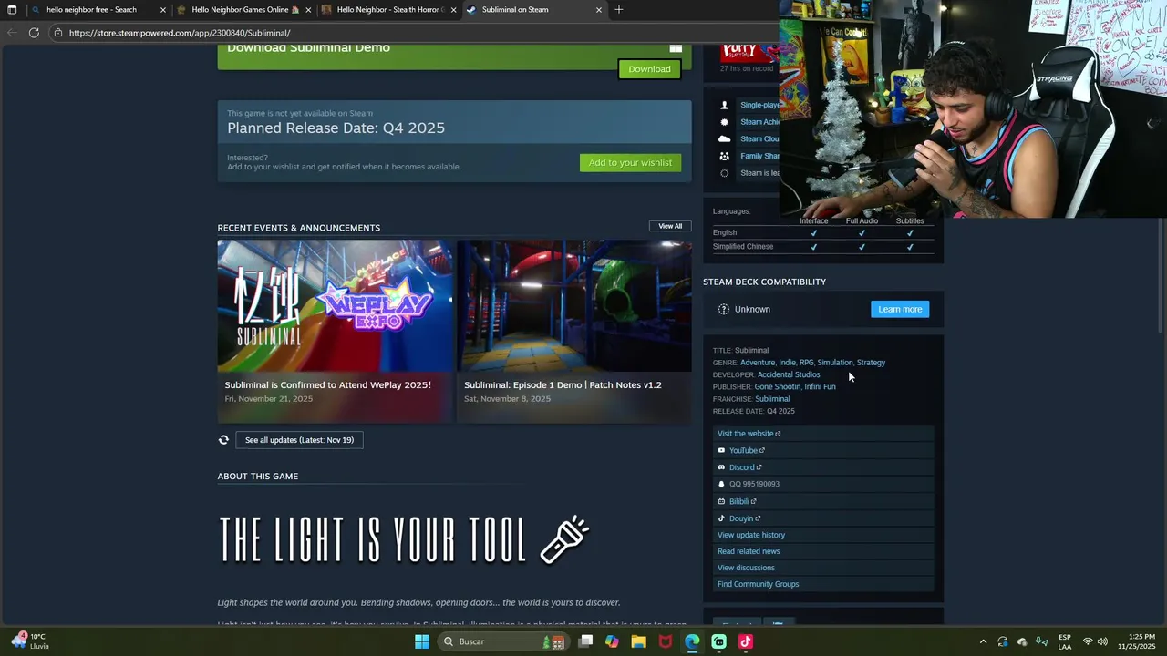
Task: Go back using the browser back arrow
Action: click(x=11, y=33)
